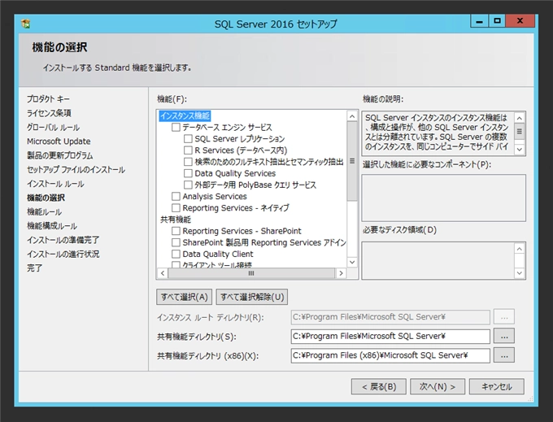Screen dimensions: 553x422
Task: Select セットアップ ファイルのインストール step
Action: (76, 170)
